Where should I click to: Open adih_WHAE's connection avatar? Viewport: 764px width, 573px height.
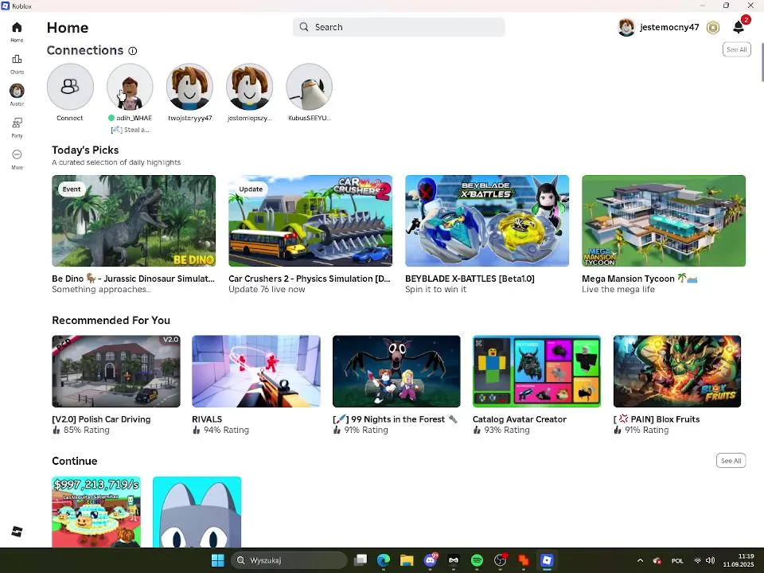pyautogui.click(x=130, y=87)
